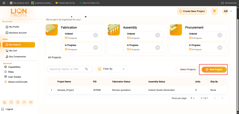Viewport: 239px width, 114px height.
Task: Click the Assembly Ordered arrow button
Action: (x=158, y=35)
